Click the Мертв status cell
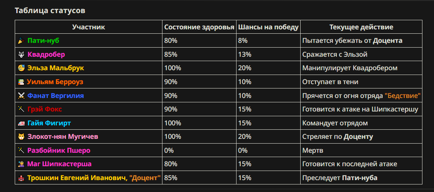Image resolution: width=434 pixels, height=192 pixels. [361, 150]
